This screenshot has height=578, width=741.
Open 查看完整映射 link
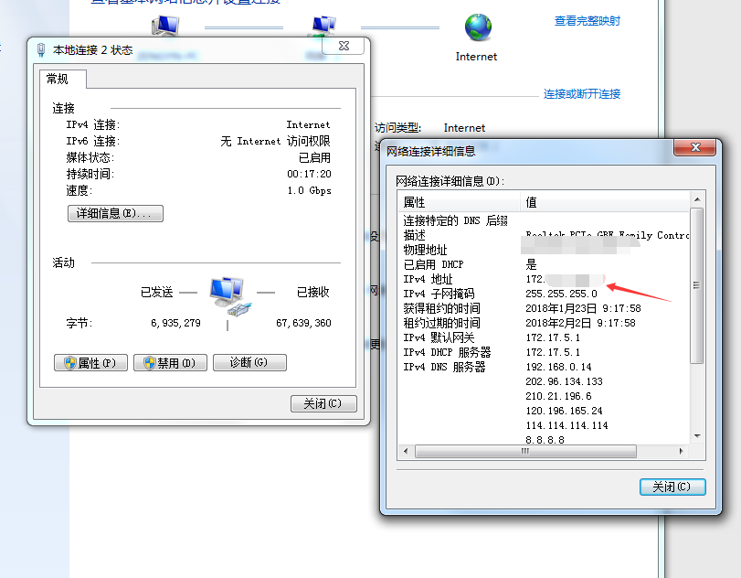point(587,21)
